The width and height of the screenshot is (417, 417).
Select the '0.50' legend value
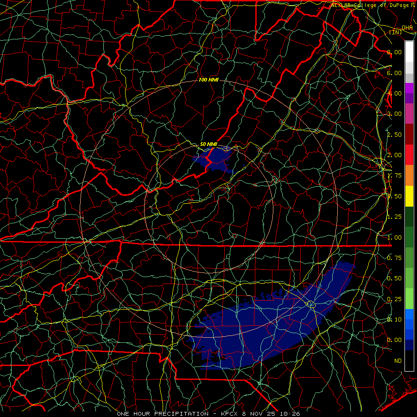(394, 278)
